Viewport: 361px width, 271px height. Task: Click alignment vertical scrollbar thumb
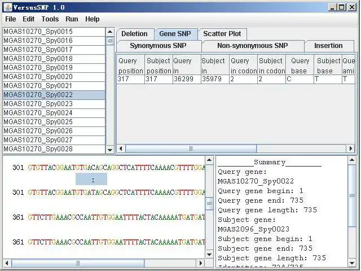(209, 203)
